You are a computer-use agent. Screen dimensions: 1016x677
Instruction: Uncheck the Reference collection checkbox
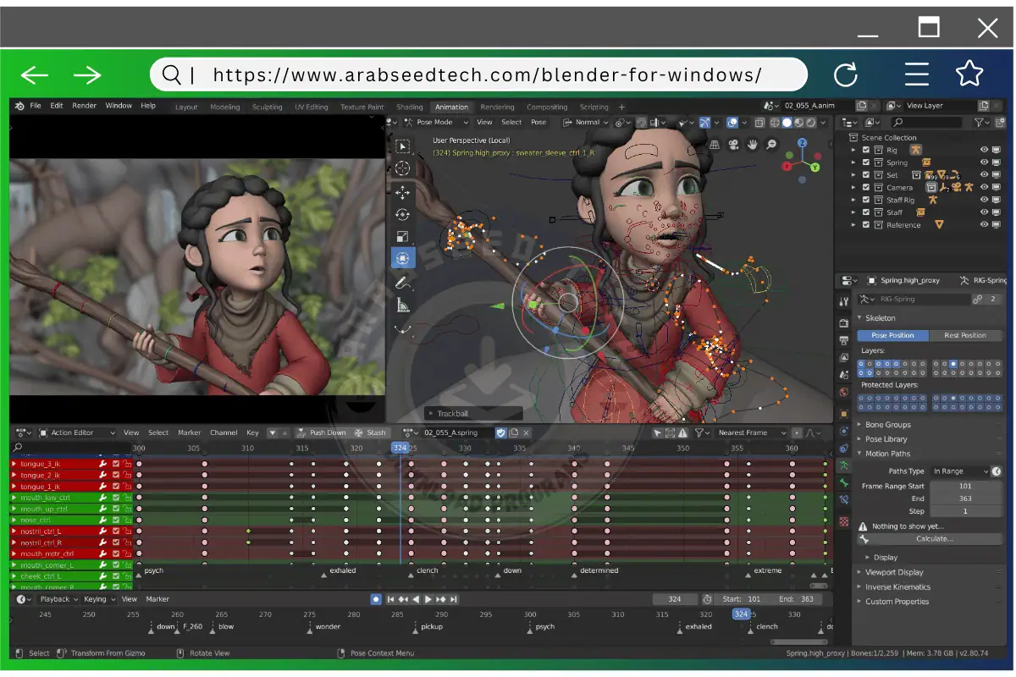(x=866, y=225)
